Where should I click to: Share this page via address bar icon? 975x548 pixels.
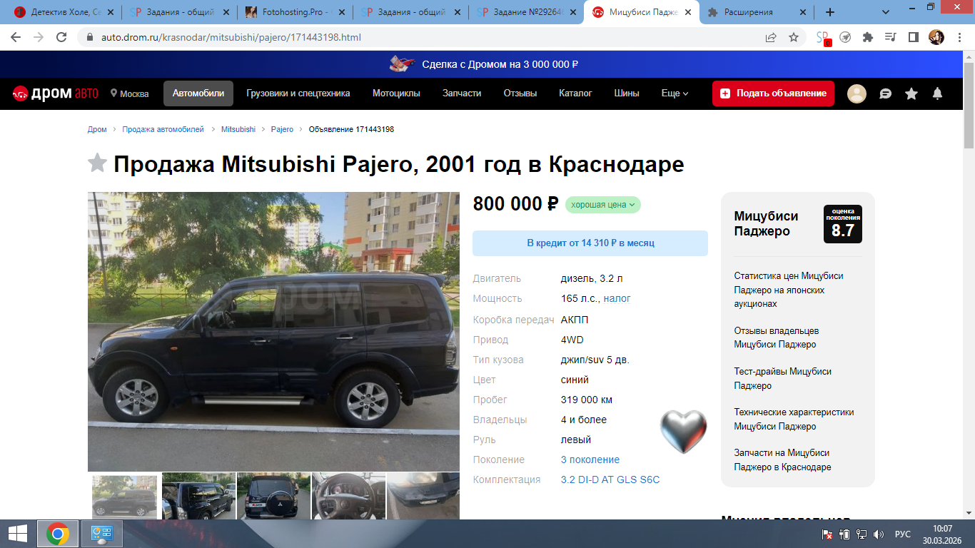pyautogui.click(x=771, y=37)
